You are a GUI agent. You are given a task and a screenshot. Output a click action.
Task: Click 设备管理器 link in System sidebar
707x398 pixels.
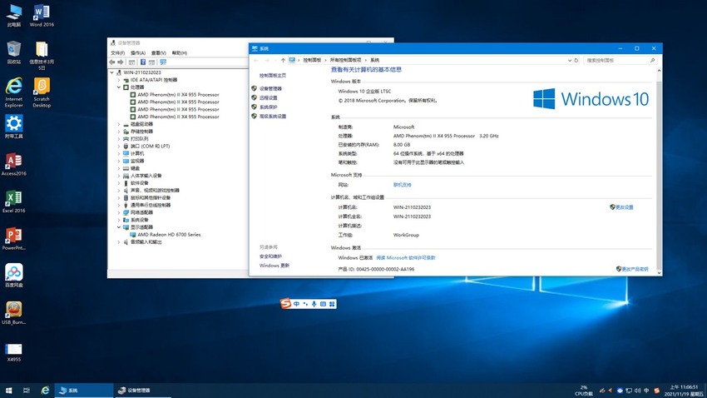[270, 88]
